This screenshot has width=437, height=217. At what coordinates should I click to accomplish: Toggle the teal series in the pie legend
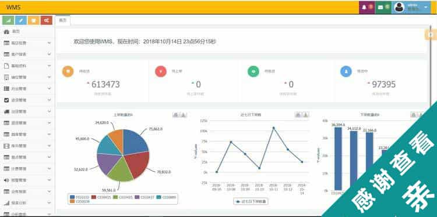point(167,197)
